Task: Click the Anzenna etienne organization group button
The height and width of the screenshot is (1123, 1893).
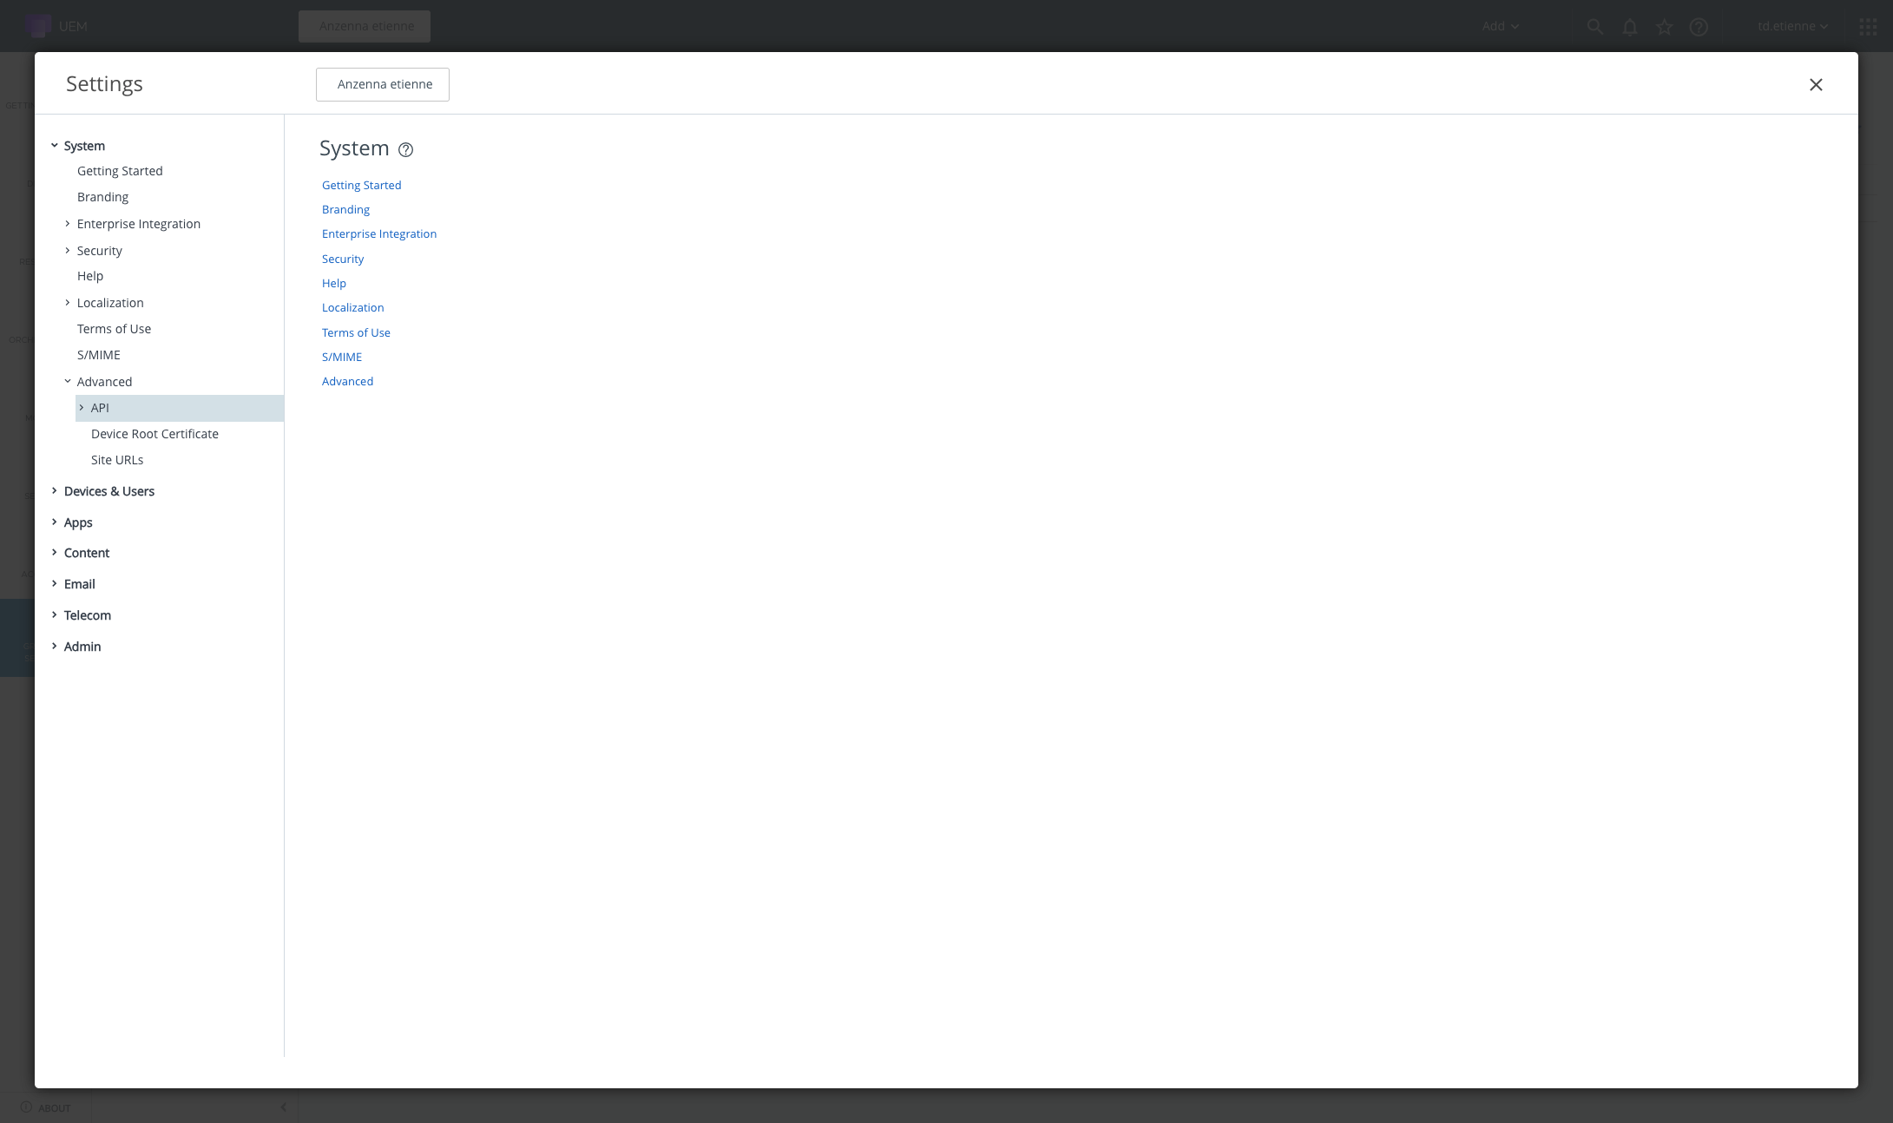Action: pos(383,84)
